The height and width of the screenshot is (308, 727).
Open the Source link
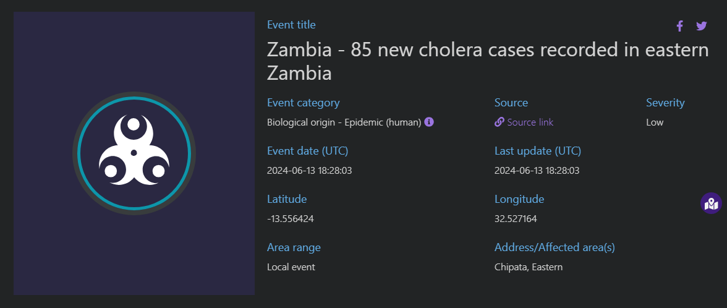coord(530,122)
